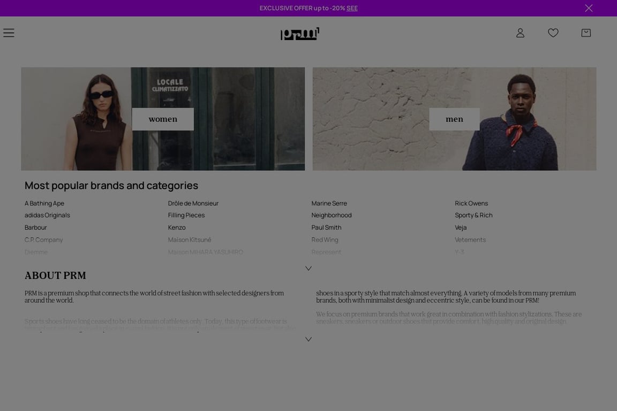Open the shopping bag icon
The width and height of the screenshot is (617, 411).
click(586, 33)
